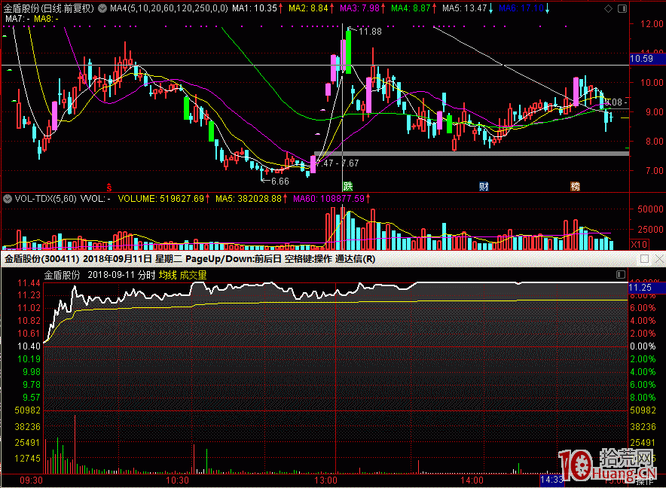Click the green 跌 event marker
Image resolution: width=666 pixels, height=488 pixels.
(x=347, y=186)
